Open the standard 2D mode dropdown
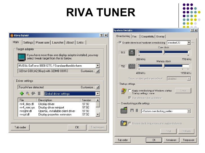The height and width of the screenshot is (153, 205). click(189, 43)
